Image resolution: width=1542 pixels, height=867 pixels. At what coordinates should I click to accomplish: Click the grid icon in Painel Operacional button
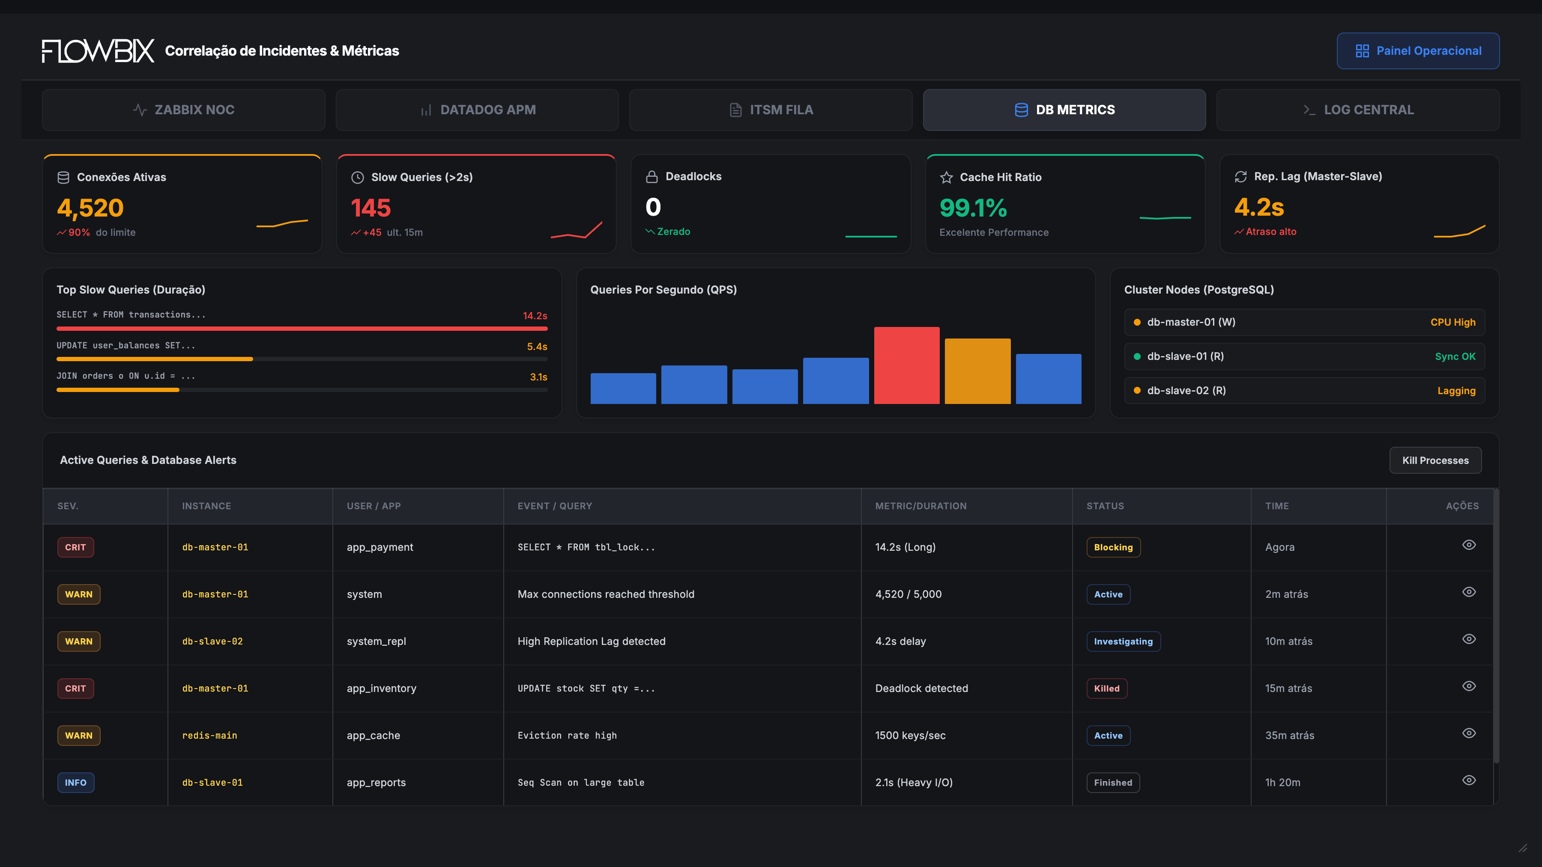point(1362,51)
